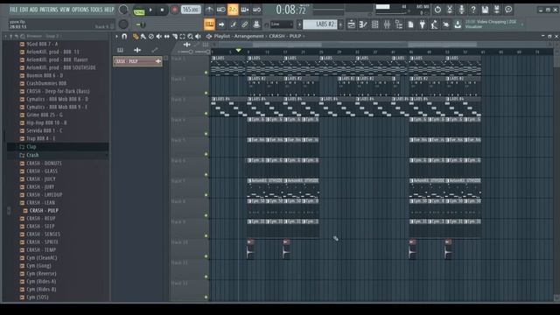
Task: Click the main pitch slider
Action: pyautogui.click(x=141, y=24)
